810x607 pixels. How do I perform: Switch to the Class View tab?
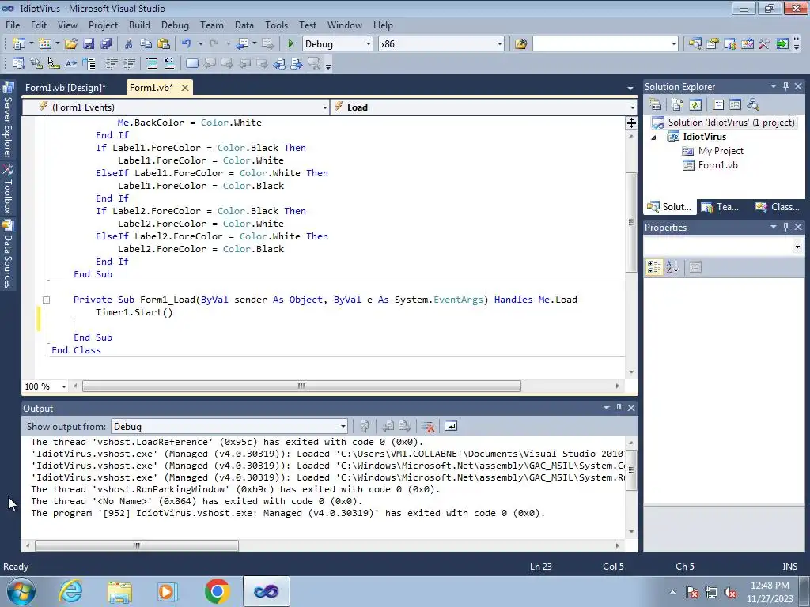pyautogui.click(x=778, y=207)
